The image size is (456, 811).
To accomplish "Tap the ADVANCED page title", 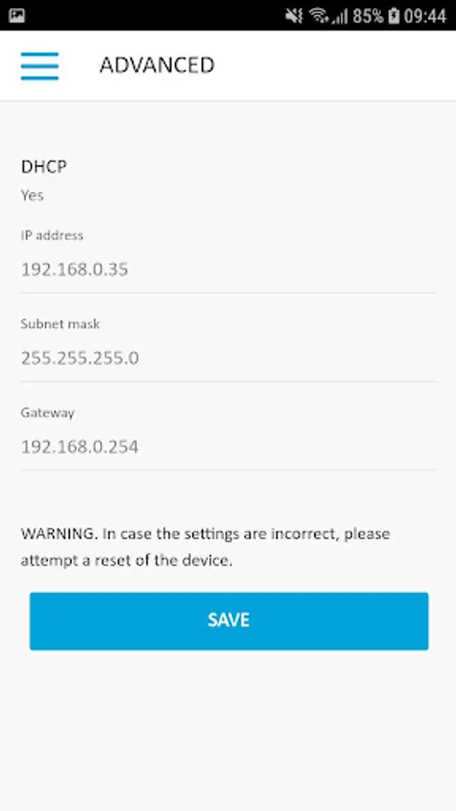I will pos(157,65).
